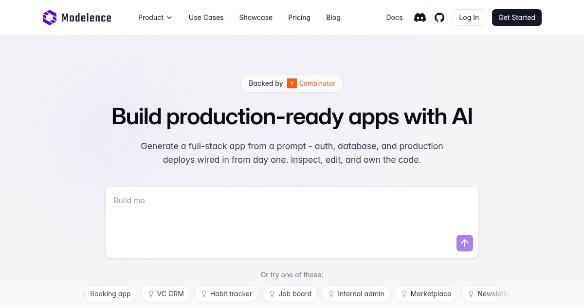Go to Showcase
Image resolution: width=584 pixels, height=307 pixels.
pyautogui.click(x=256, y=18)
